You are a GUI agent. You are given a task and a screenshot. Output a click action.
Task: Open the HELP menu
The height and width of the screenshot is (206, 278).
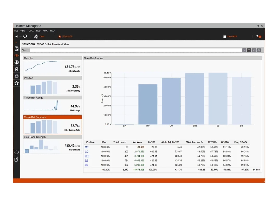coord(52,31)
